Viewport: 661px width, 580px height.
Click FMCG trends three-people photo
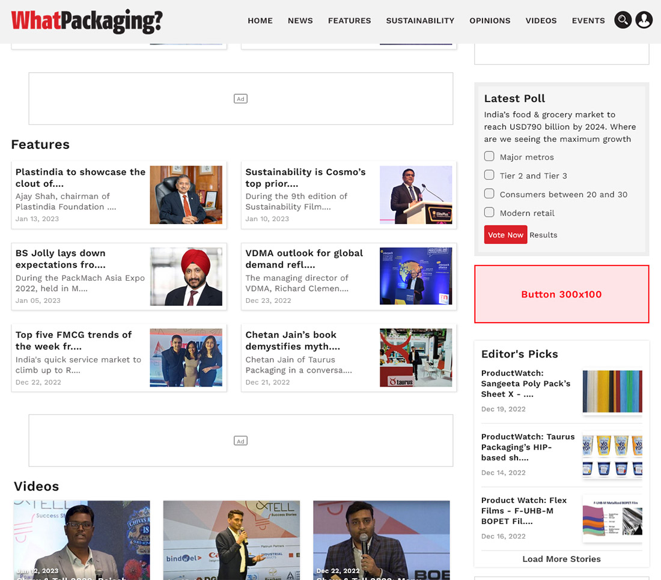186,358
